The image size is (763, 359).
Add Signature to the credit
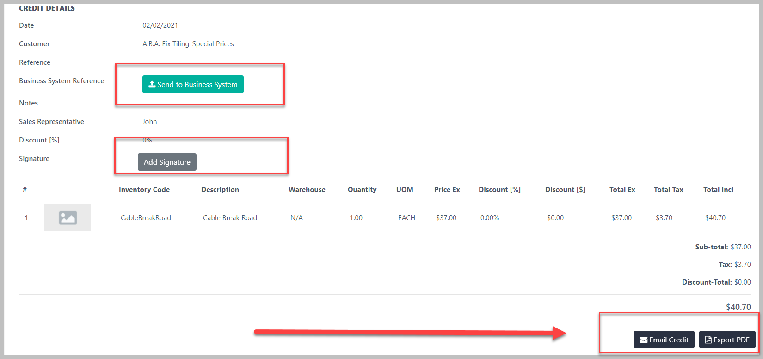point(167,162)
